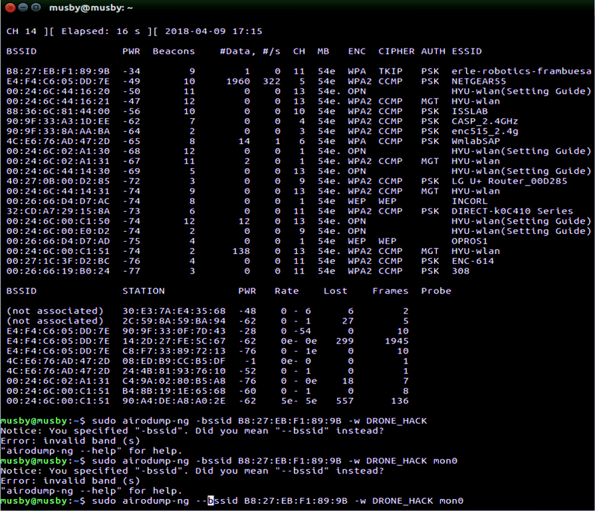This screenshot has width=595, height=511.
Task: Select the 557 lost packets value
Action: coord(344,401)
